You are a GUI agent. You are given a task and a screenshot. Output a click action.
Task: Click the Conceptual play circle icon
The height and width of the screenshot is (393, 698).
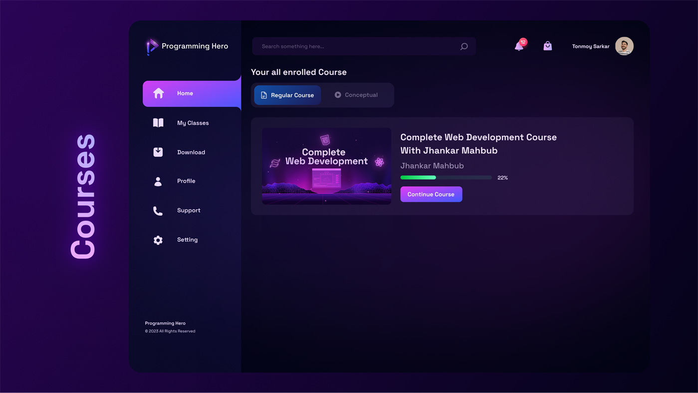tap(338, 94)
